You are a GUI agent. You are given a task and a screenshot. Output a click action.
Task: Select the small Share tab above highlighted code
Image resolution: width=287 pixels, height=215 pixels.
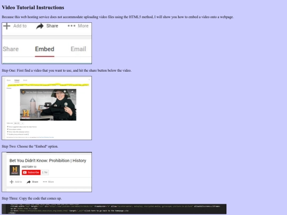click(9, 80)
